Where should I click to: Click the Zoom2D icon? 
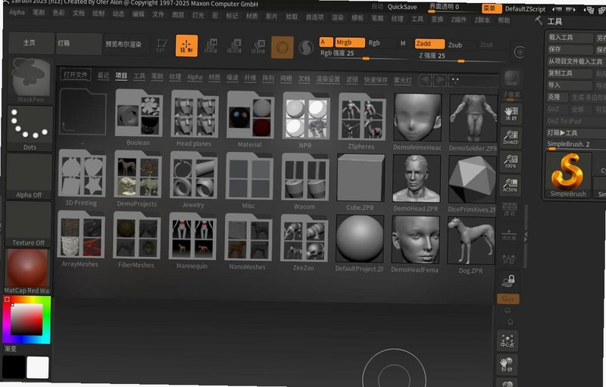(x=511, y=138)
